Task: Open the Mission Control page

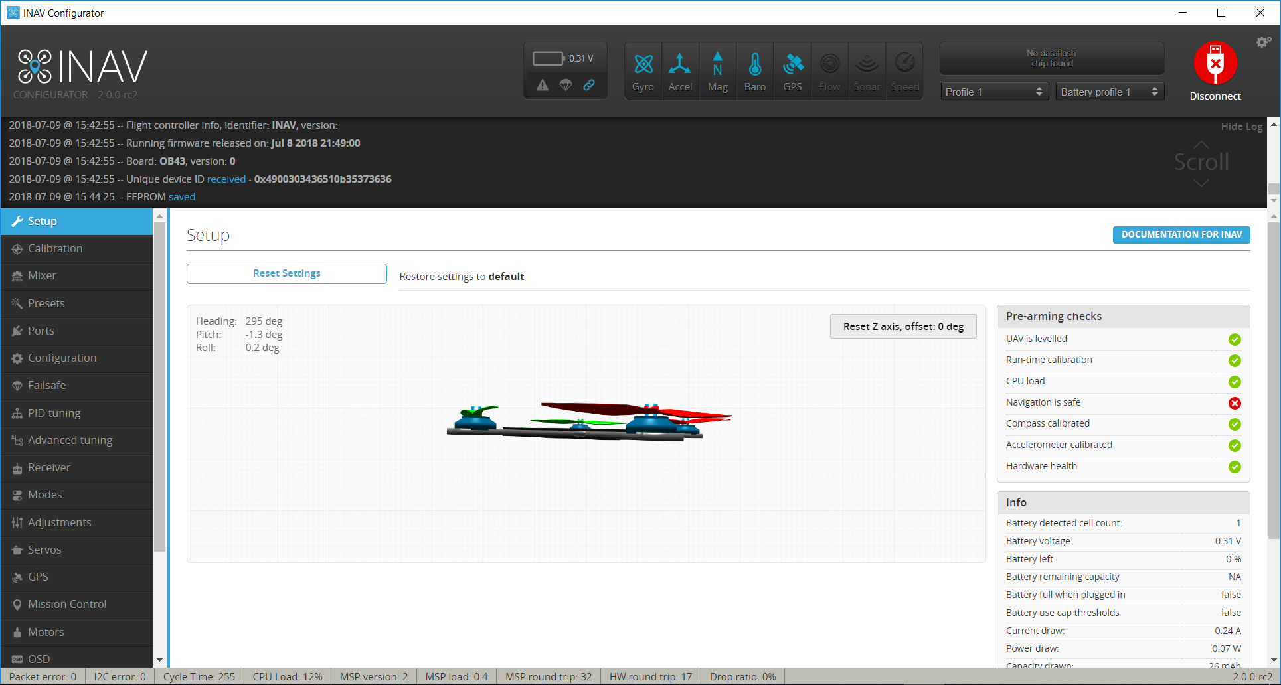Action: pos(67,604)
